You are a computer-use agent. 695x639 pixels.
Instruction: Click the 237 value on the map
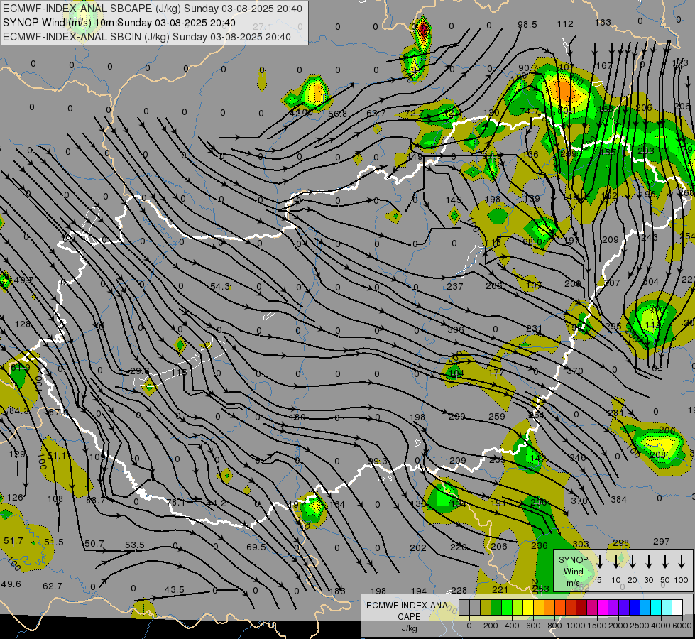tap(455, 286)
